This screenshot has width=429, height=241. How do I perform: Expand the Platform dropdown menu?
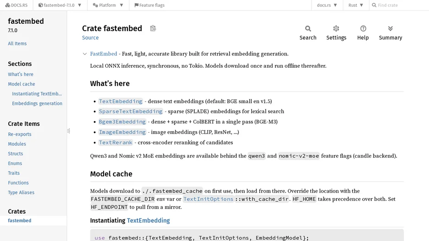click(108, 5)
